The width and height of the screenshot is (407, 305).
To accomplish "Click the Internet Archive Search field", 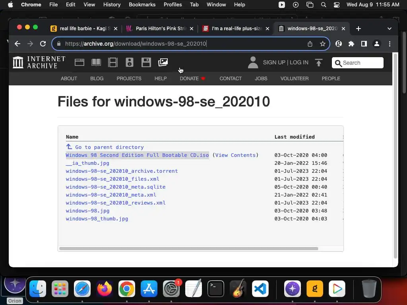I will 357,63.
